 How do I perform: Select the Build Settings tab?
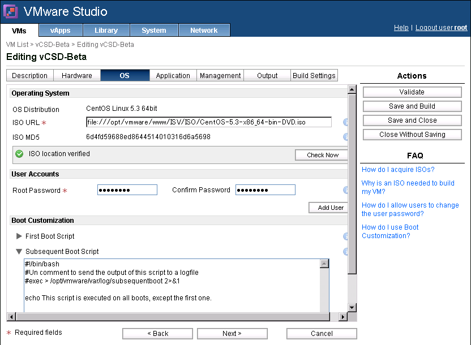(314, 76)
